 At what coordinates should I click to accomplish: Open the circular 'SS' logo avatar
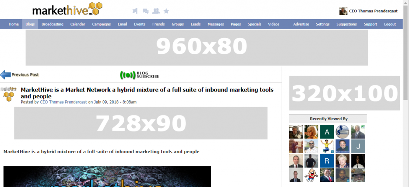[x=342, y=132]
